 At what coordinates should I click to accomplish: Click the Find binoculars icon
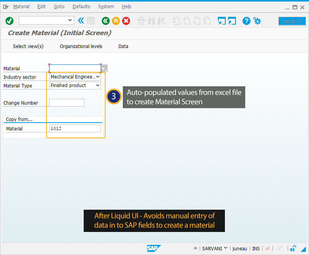click(x=151, y=21)
